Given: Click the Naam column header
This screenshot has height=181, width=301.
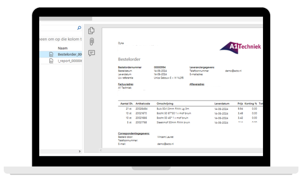Looking at the screenshot, I should coord(62,48).
